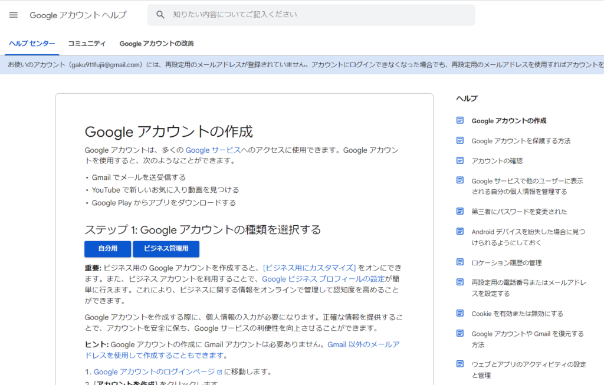Click document icon beside Cookie を有効または無効にする
604x385 pixels.
tap(460, 314)
